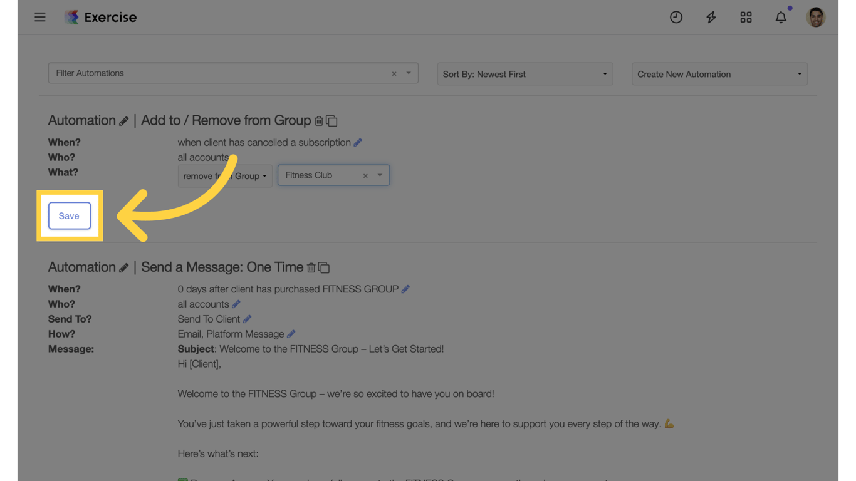Click the 'Send To Client' text

tap(209, 319)
